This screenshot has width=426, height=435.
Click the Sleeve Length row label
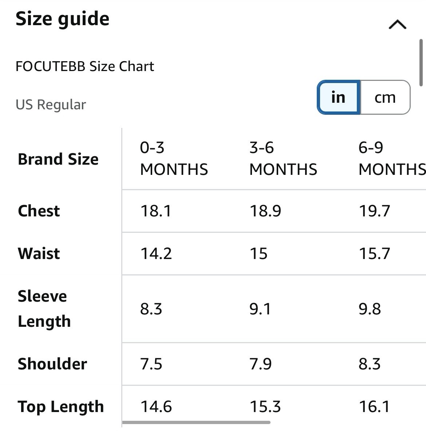44,309
